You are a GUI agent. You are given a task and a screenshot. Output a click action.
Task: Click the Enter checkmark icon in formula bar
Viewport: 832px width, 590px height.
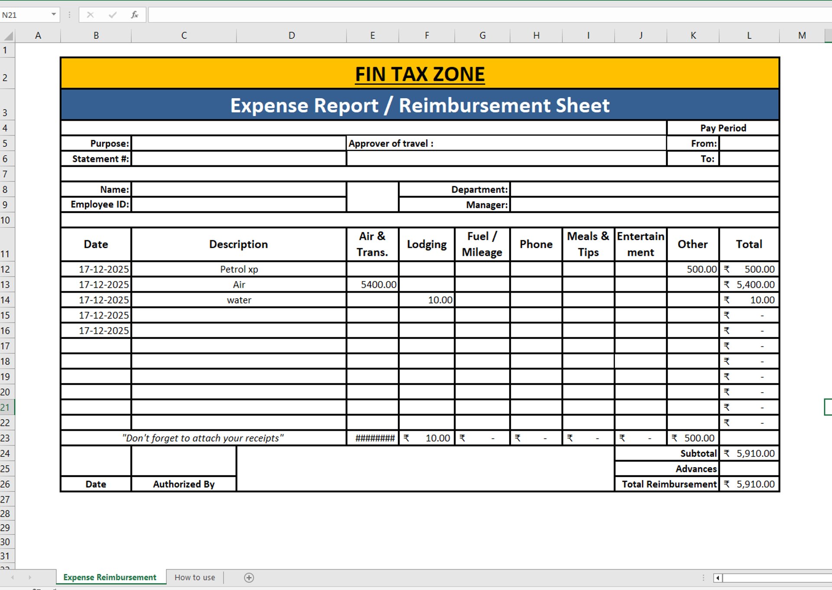pyautogui.click(x=113, y=15)
